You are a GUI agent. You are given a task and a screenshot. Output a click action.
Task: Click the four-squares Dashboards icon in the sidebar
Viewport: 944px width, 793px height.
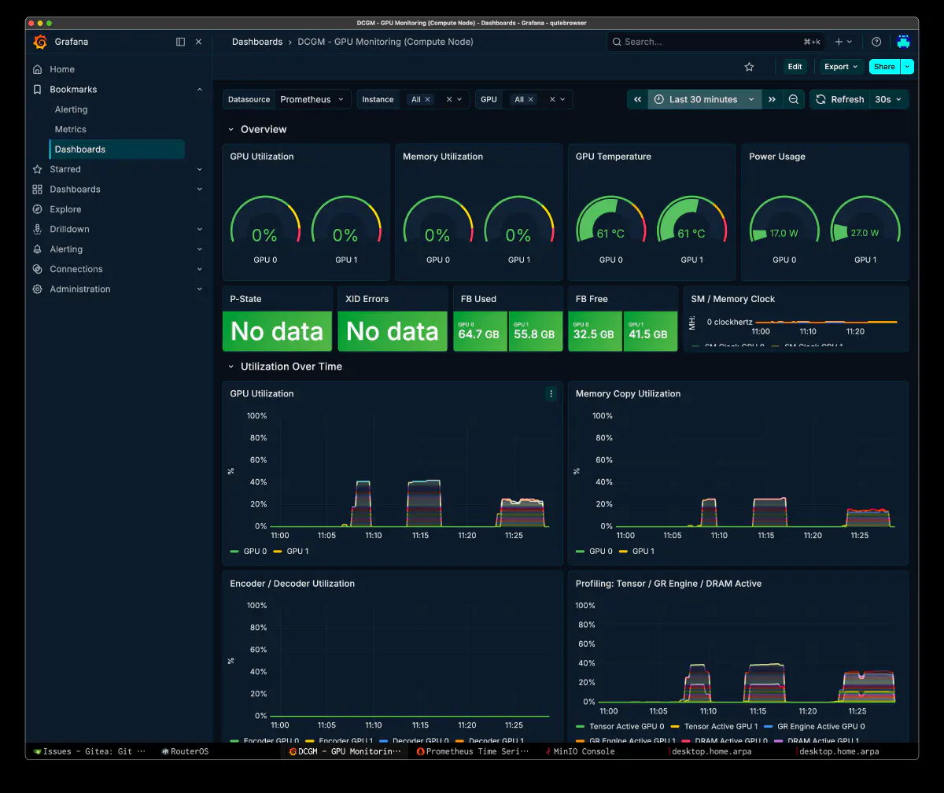(x=37, y=190)
